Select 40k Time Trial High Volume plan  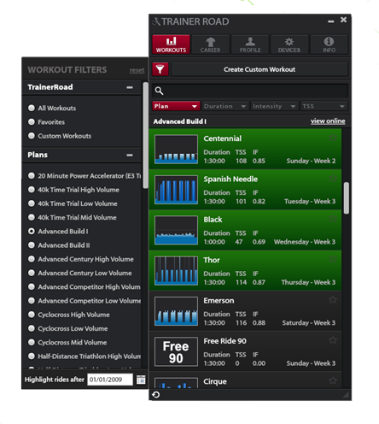tap(32, 190)
